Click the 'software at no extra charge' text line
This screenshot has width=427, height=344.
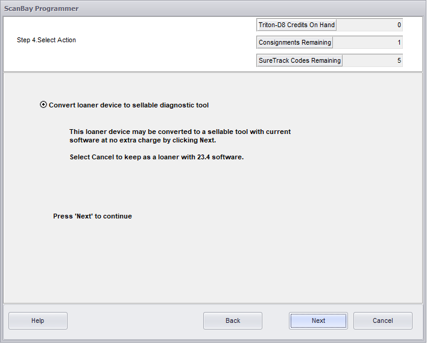[142, 140]
